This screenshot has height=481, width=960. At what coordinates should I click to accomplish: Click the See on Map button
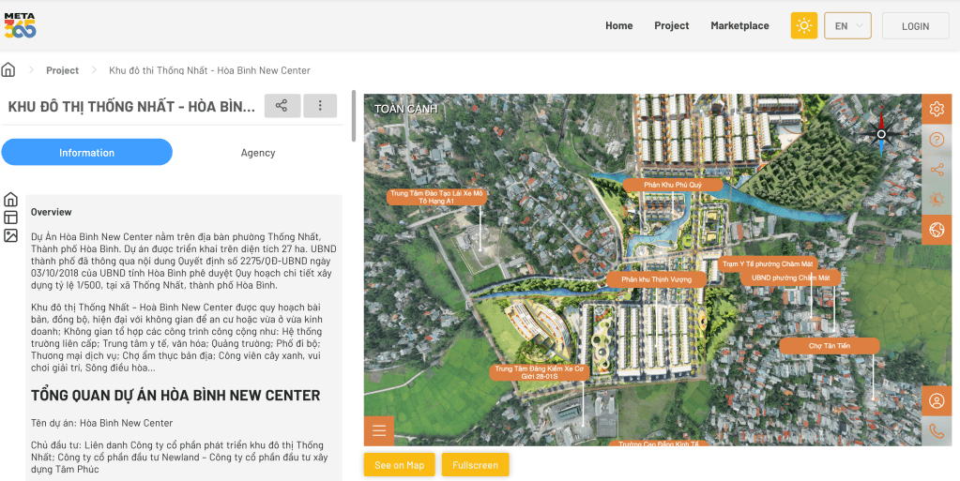click(x=399, y=465)
